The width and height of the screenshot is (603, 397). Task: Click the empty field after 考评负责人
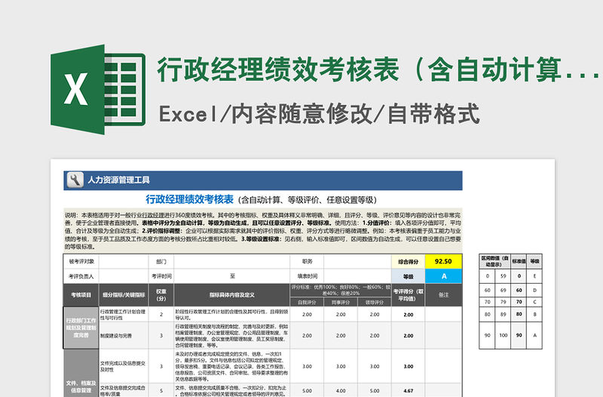(124, 276)
